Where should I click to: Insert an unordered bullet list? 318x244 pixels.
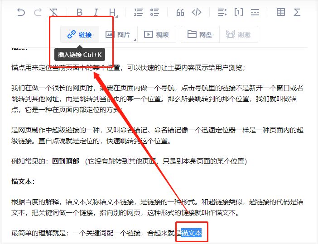click(x=155, y=12)
